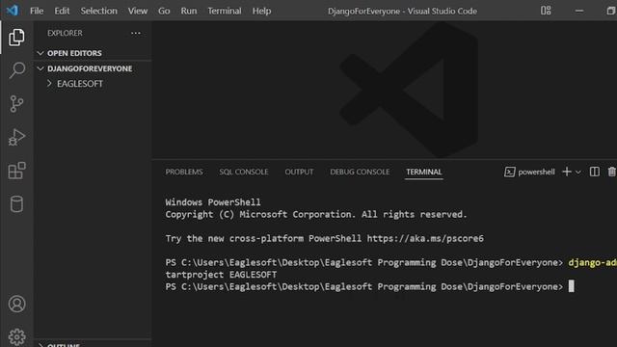Viewport: 617px width, 347px height.
Task: Click the powershell terminal label
Action: [x=536, y=172]
